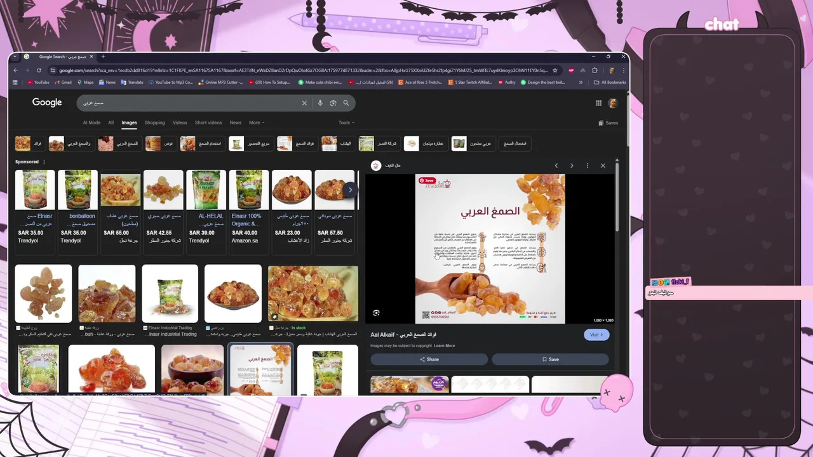
Task: Switch to Videos tab
Action: [180, 123]
